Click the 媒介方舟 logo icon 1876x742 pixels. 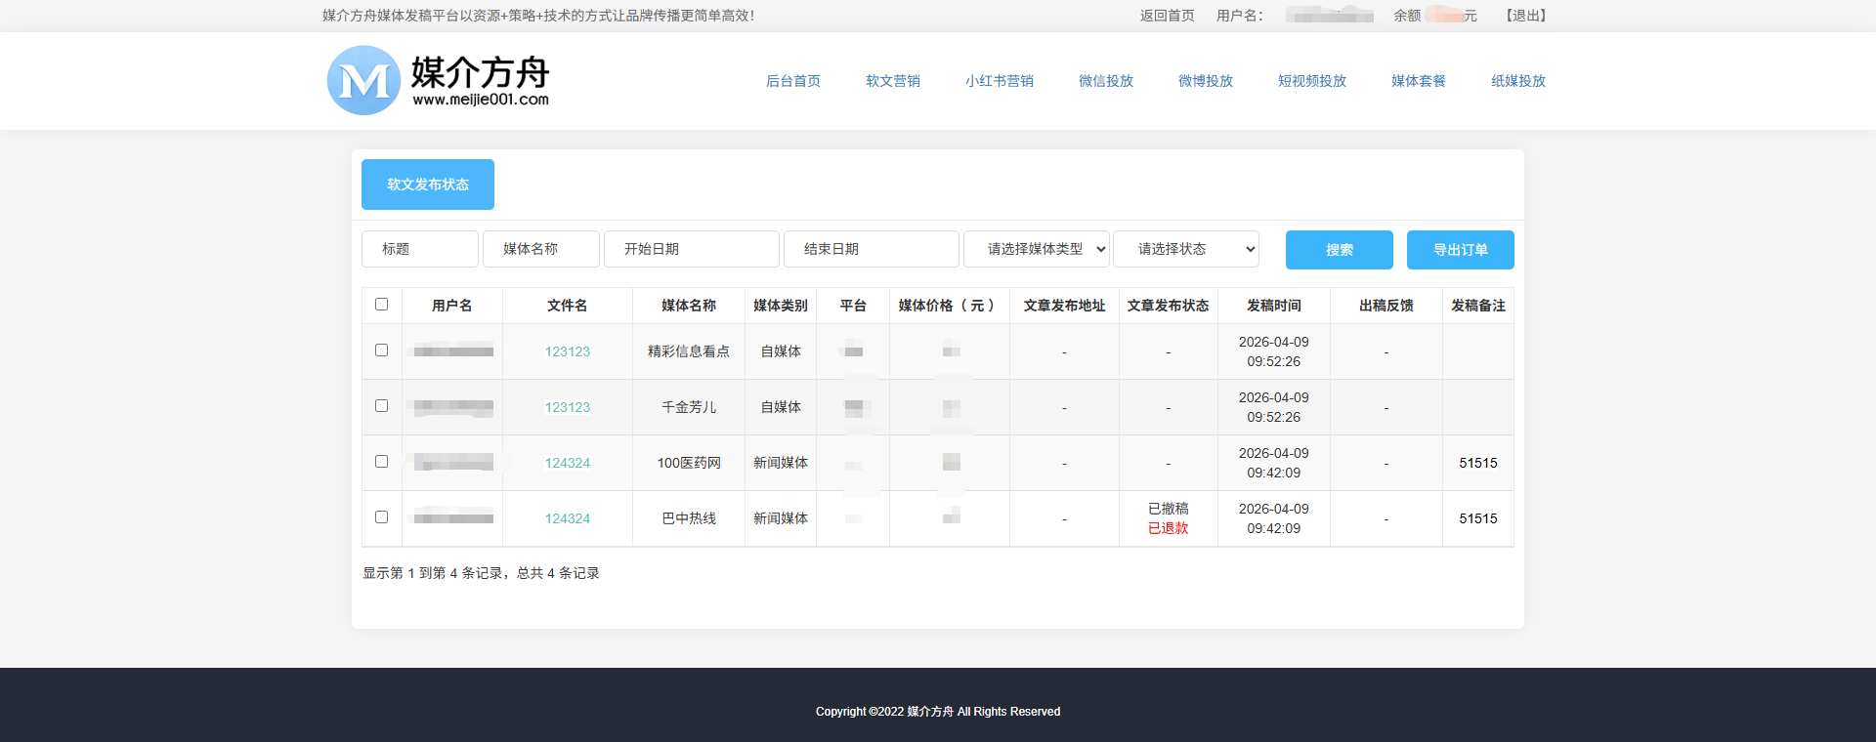pos(363,81)
